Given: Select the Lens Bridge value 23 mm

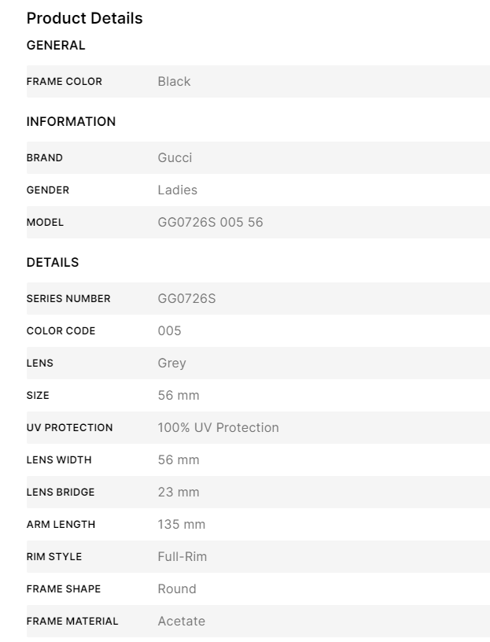Looking at the screenshot, I should (178, 493).
